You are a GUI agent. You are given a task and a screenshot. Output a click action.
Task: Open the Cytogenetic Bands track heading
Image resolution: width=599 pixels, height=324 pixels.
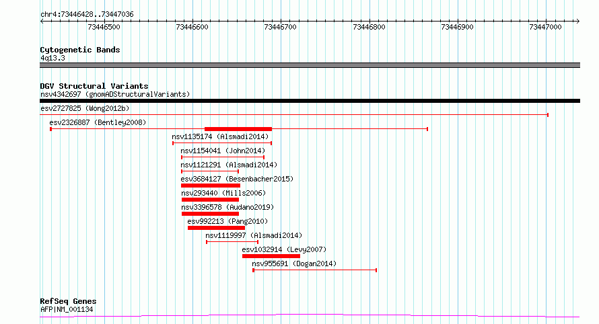click(80, 50)
